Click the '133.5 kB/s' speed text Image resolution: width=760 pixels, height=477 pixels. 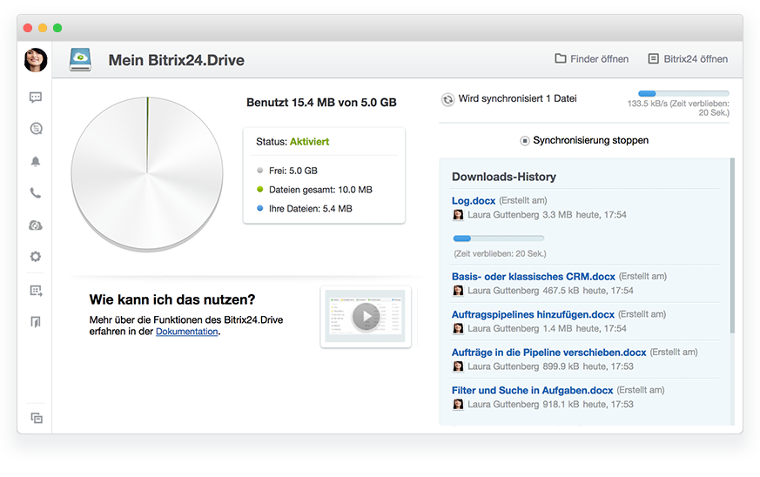point(647,104)
